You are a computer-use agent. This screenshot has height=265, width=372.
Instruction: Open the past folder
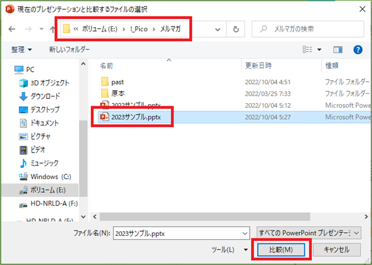(118, 81)
